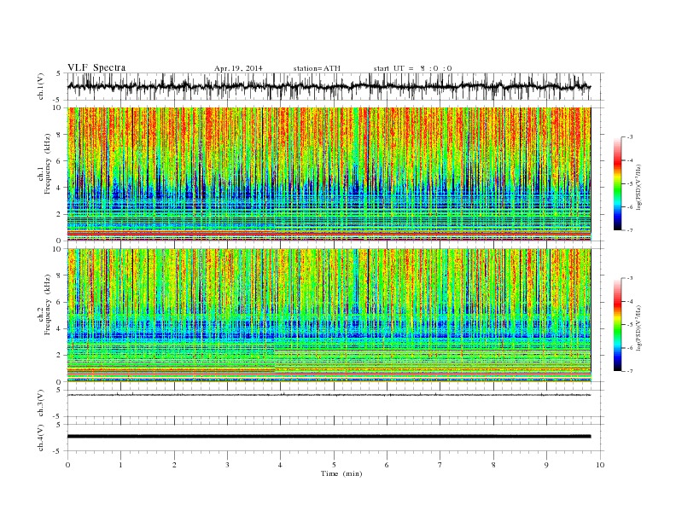
Task: Click the ch.1 voltage waveform trace
Action: click(x=329, y=86)
